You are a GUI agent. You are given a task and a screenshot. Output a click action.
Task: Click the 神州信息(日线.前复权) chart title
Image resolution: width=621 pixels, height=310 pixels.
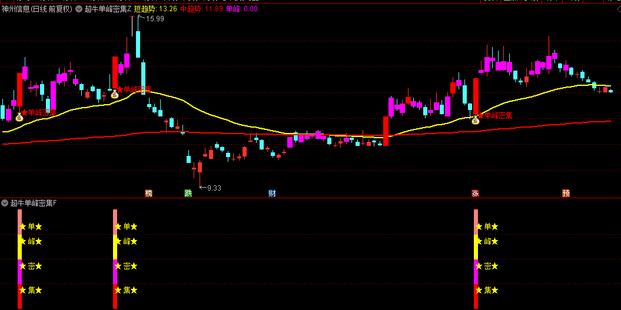click(x=37, y=9)
